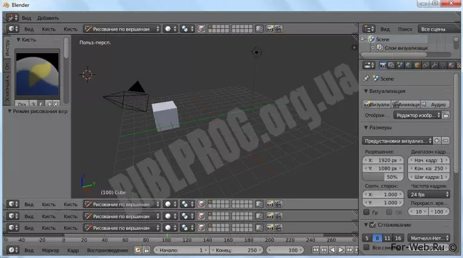Click OpenGL render image icon above viewport
Image resolution: width=463 pixels, height=258 pixels.
(270, 29)
